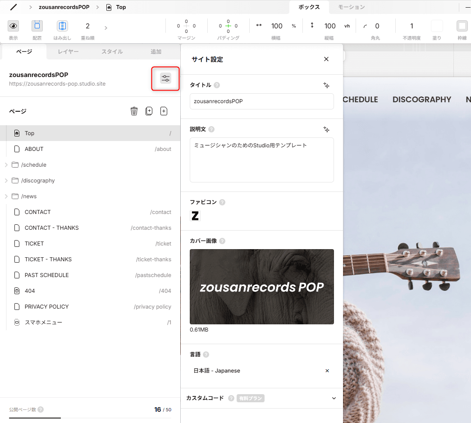Screen dimensions: 471x423
Task: Expand the /discography folder
Action: (6, 181)
